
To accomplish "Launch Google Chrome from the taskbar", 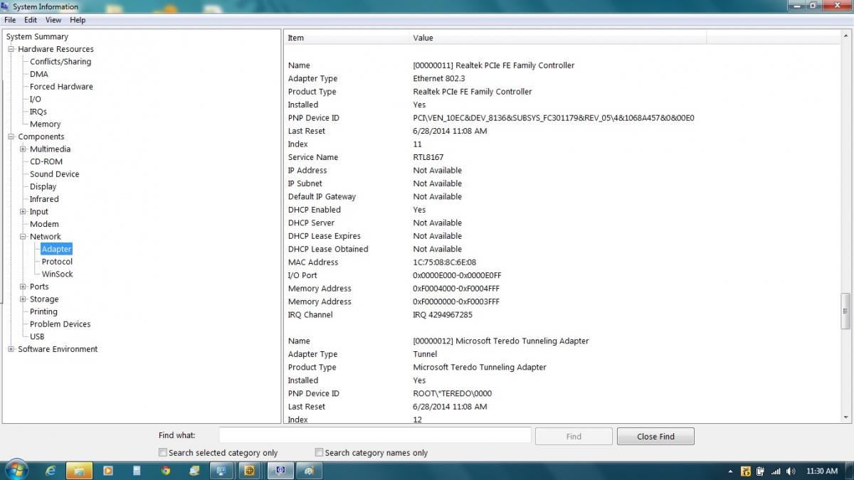I will [x=166, y=471].
